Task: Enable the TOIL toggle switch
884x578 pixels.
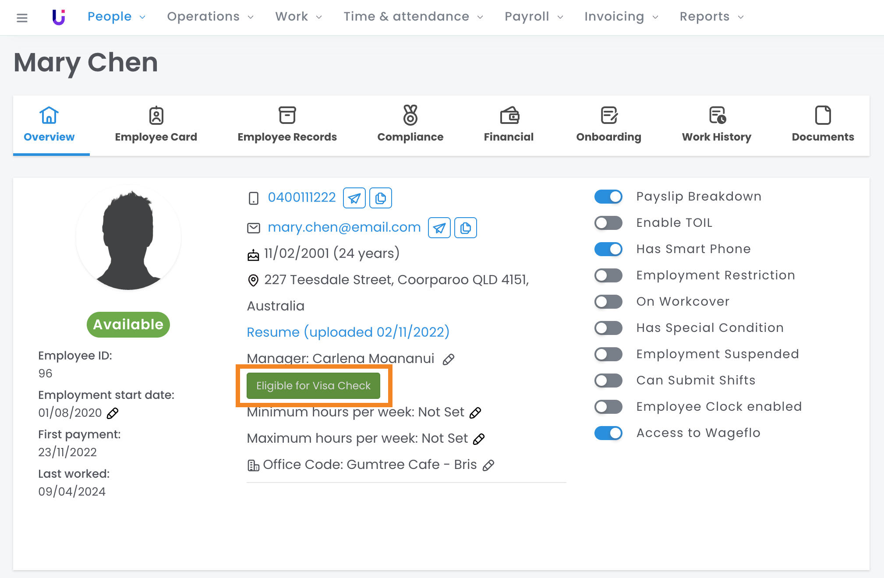Action: point(608,223)
